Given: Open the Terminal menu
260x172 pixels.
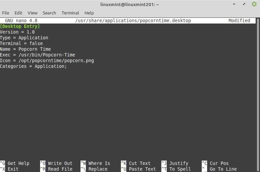Looking at the screenshot, I should (x=70, y=13).
